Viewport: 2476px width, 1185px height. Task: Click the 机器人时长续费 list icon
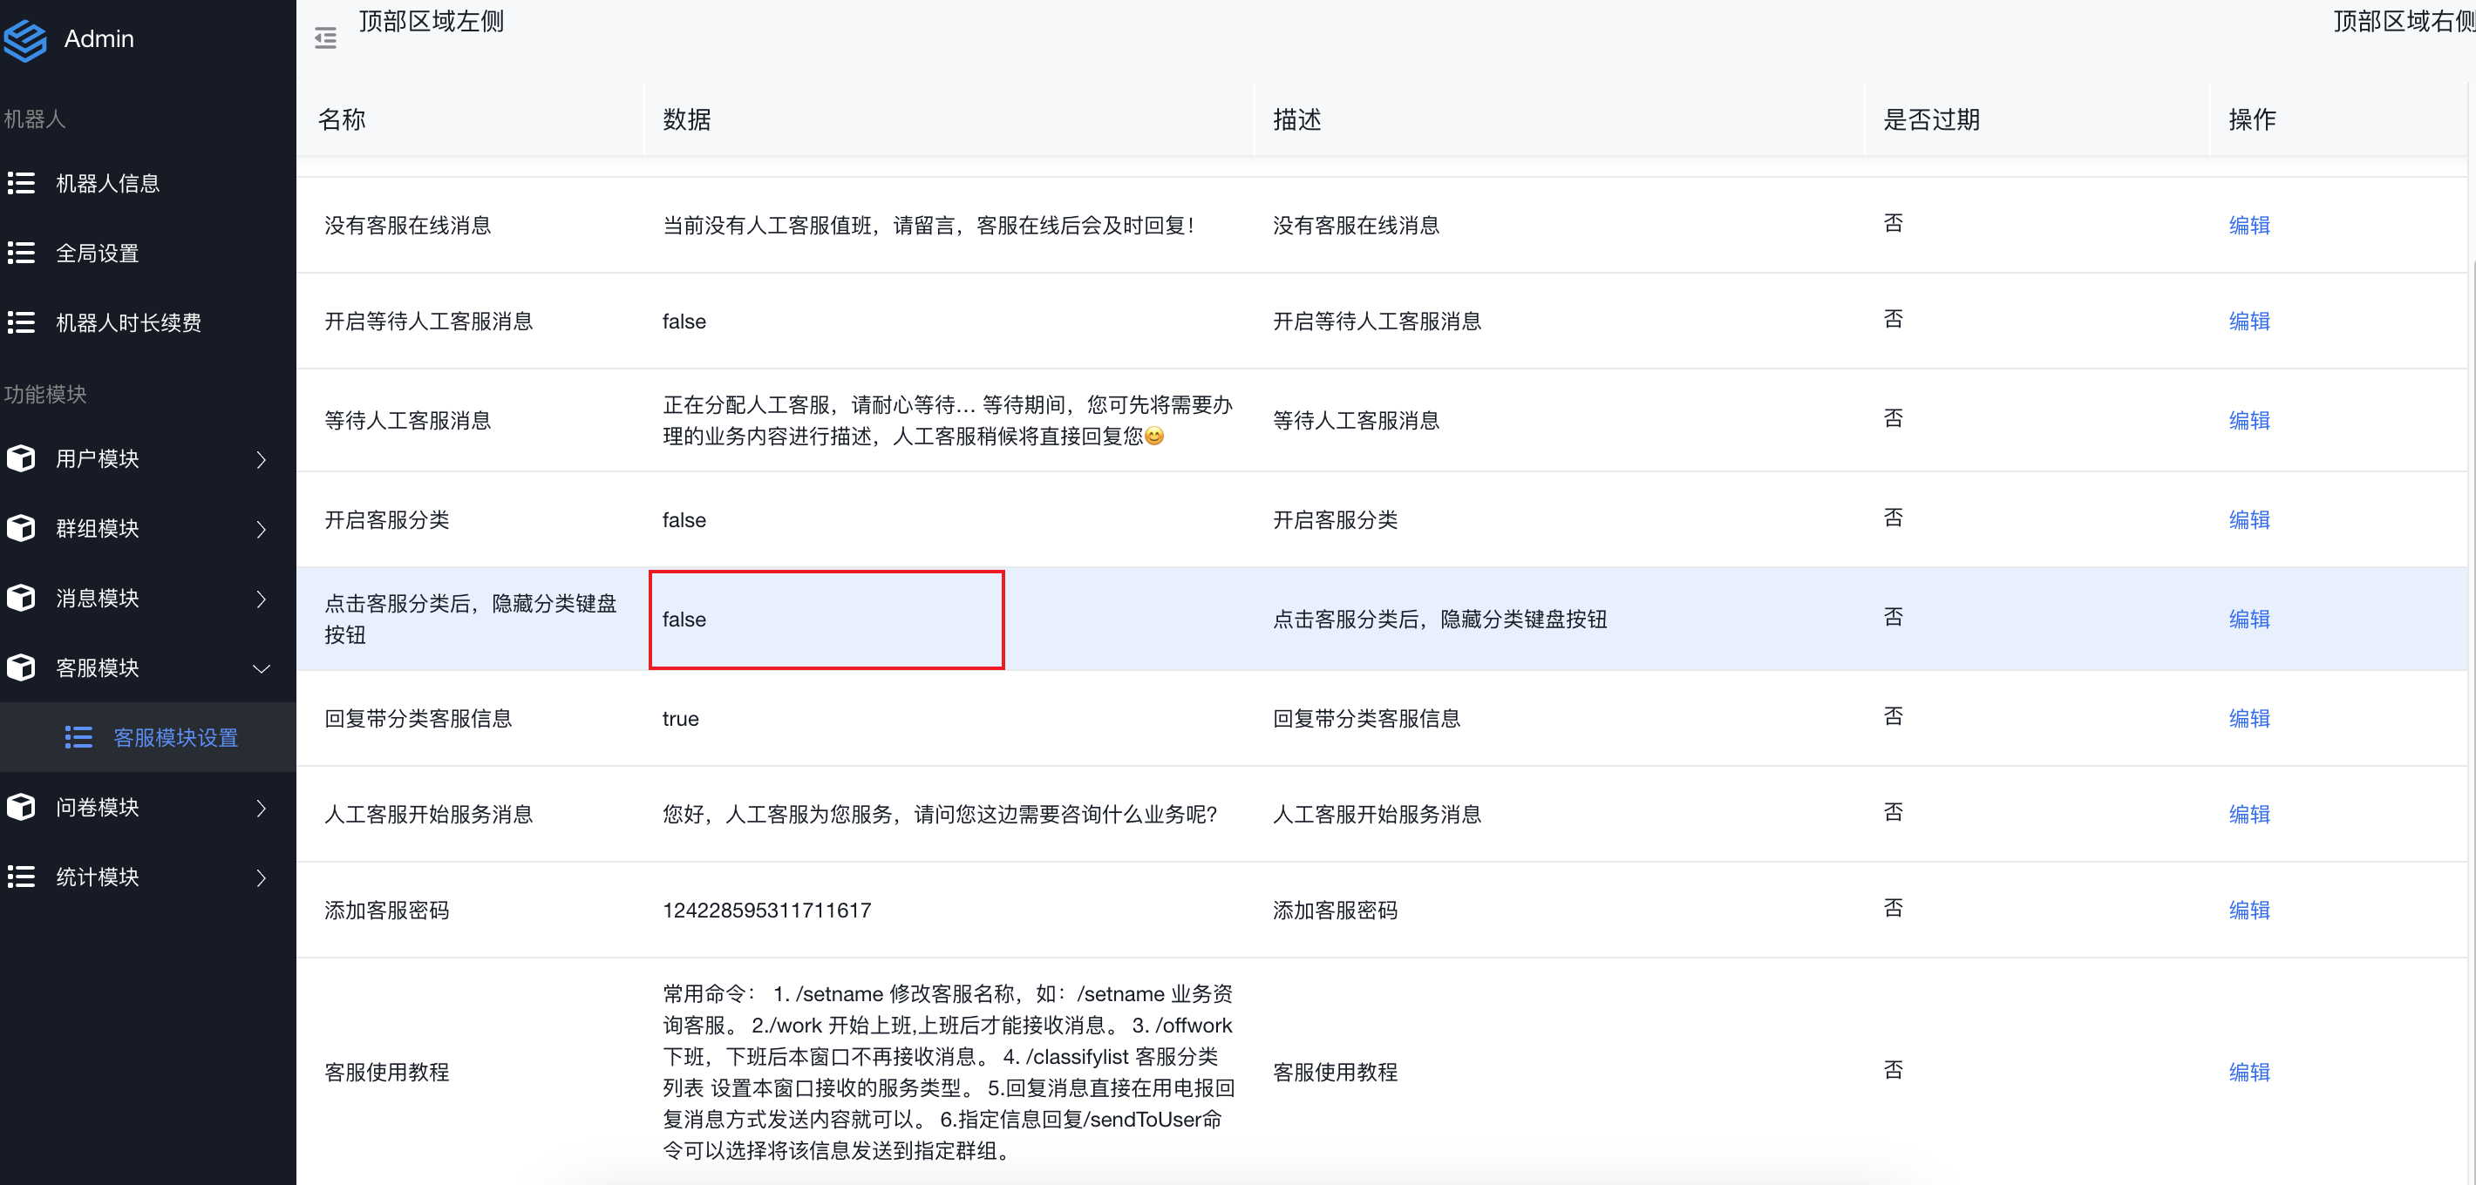click(x=21, y=322)
